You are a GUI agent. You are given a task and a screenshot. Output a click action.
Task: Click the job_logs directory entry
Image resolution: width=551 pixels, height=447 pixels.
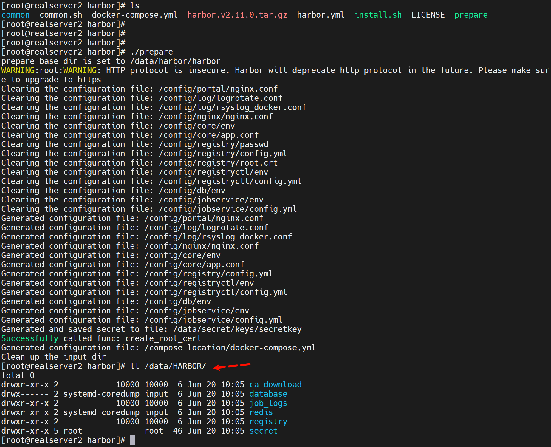(268, 403)
